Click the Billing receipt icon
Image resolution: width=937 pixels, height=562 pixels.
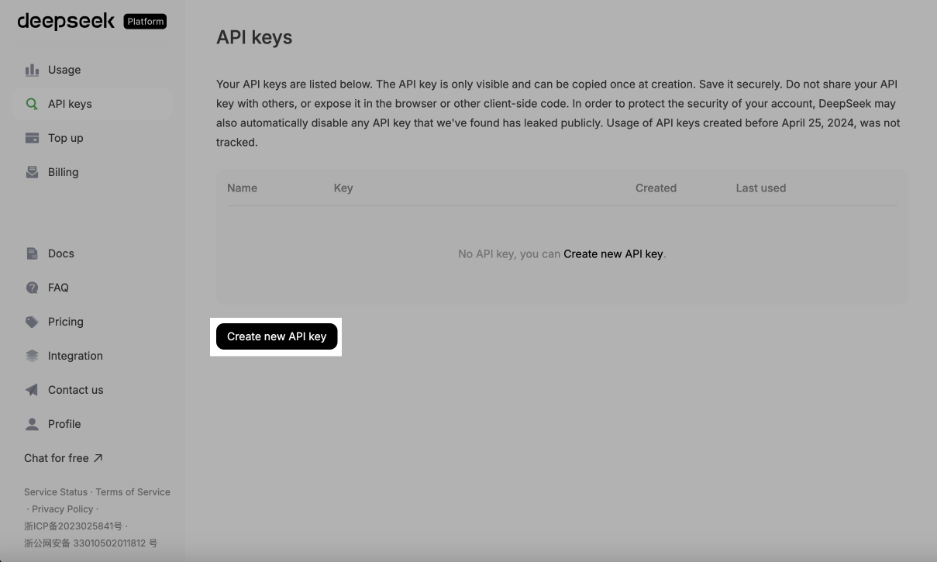pyautogui.click(x=32, y=172)
